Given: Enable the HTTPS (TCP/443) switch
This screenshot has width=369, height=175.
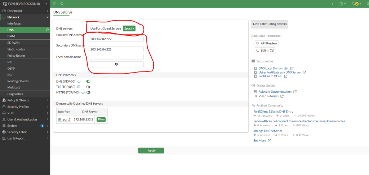Looking at the screenshot, I should [88, 92].
